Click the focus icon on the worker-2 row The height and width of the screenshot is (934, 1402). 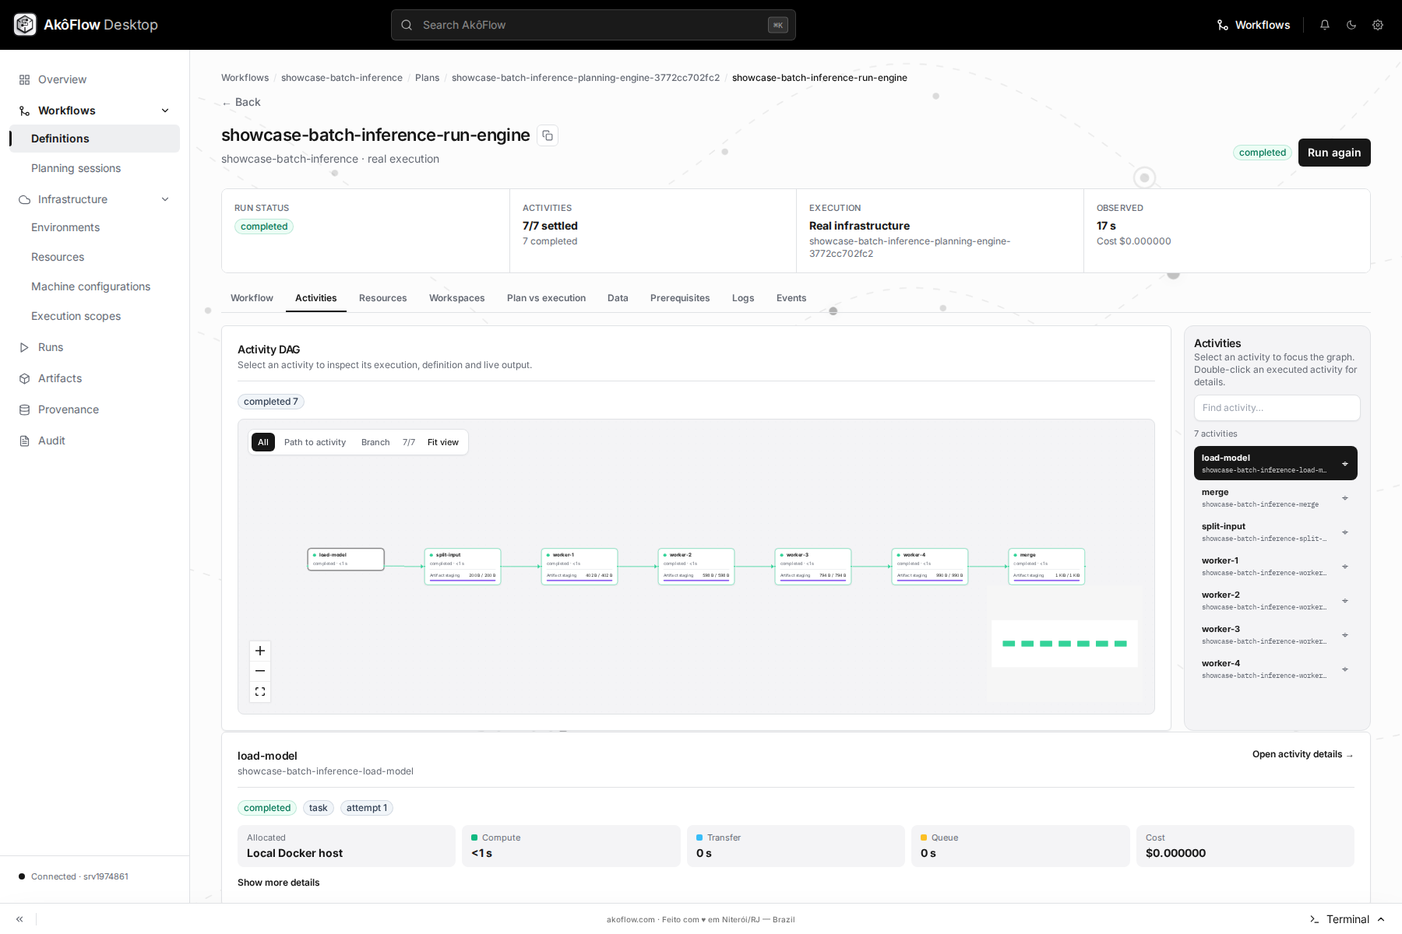1345,601
